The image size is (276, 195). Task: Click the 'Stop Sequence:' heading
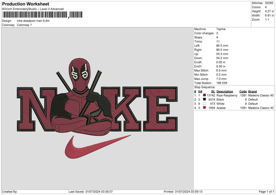[x=205, y=87]
